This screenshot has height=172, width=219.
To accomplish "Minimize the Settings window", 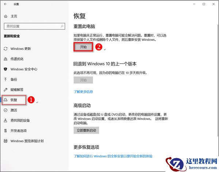I will (194, 4).
